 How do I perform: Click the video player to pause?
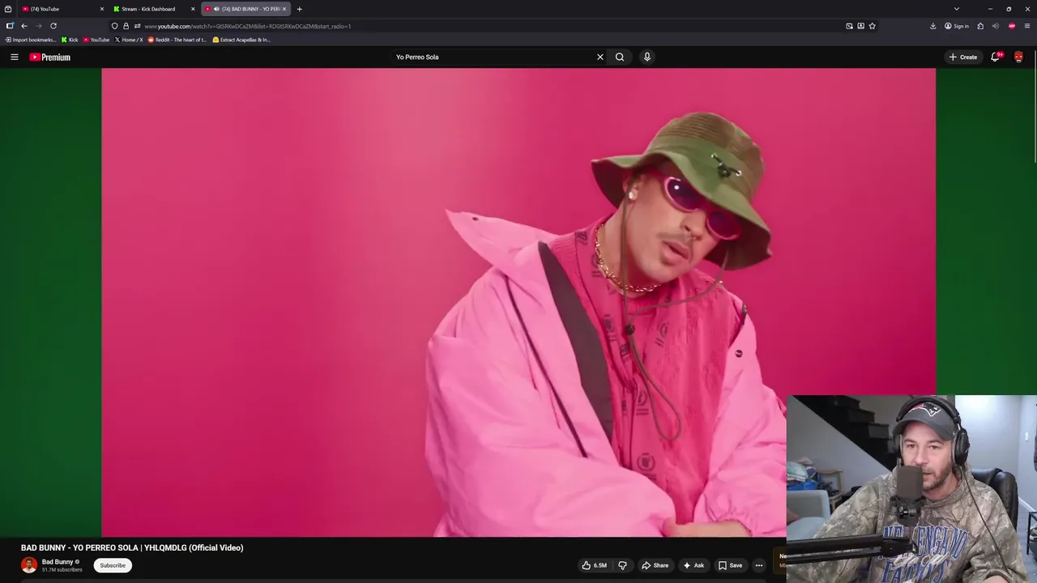[518, 302]
